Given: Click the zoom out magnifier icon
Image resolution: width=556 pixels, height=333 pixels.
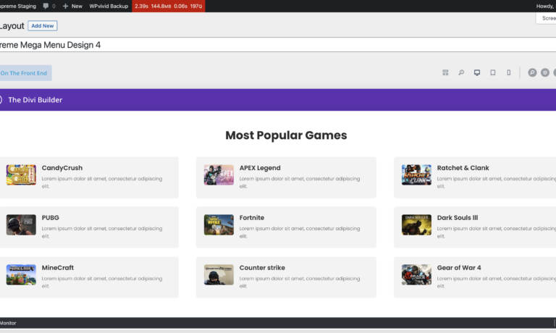Looking at the screenshot, I should (x=461, y=72).
